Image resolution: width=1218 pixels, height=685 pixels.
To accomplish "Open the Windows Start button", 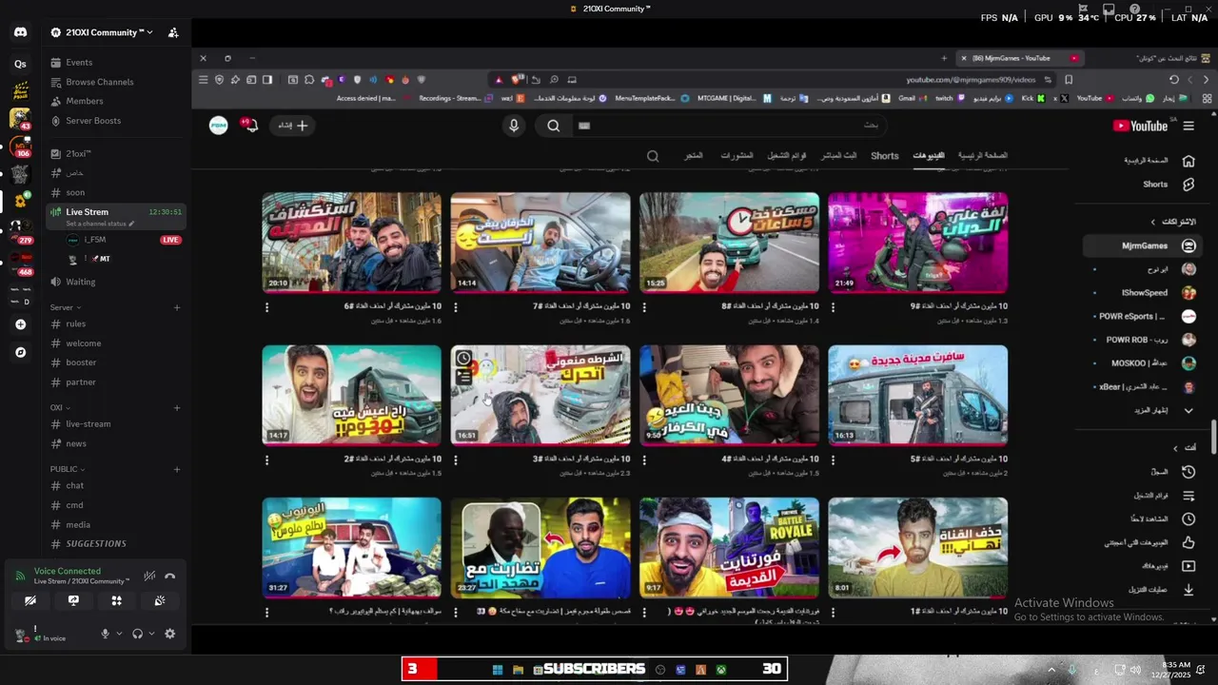I will [x=497, y=670].
